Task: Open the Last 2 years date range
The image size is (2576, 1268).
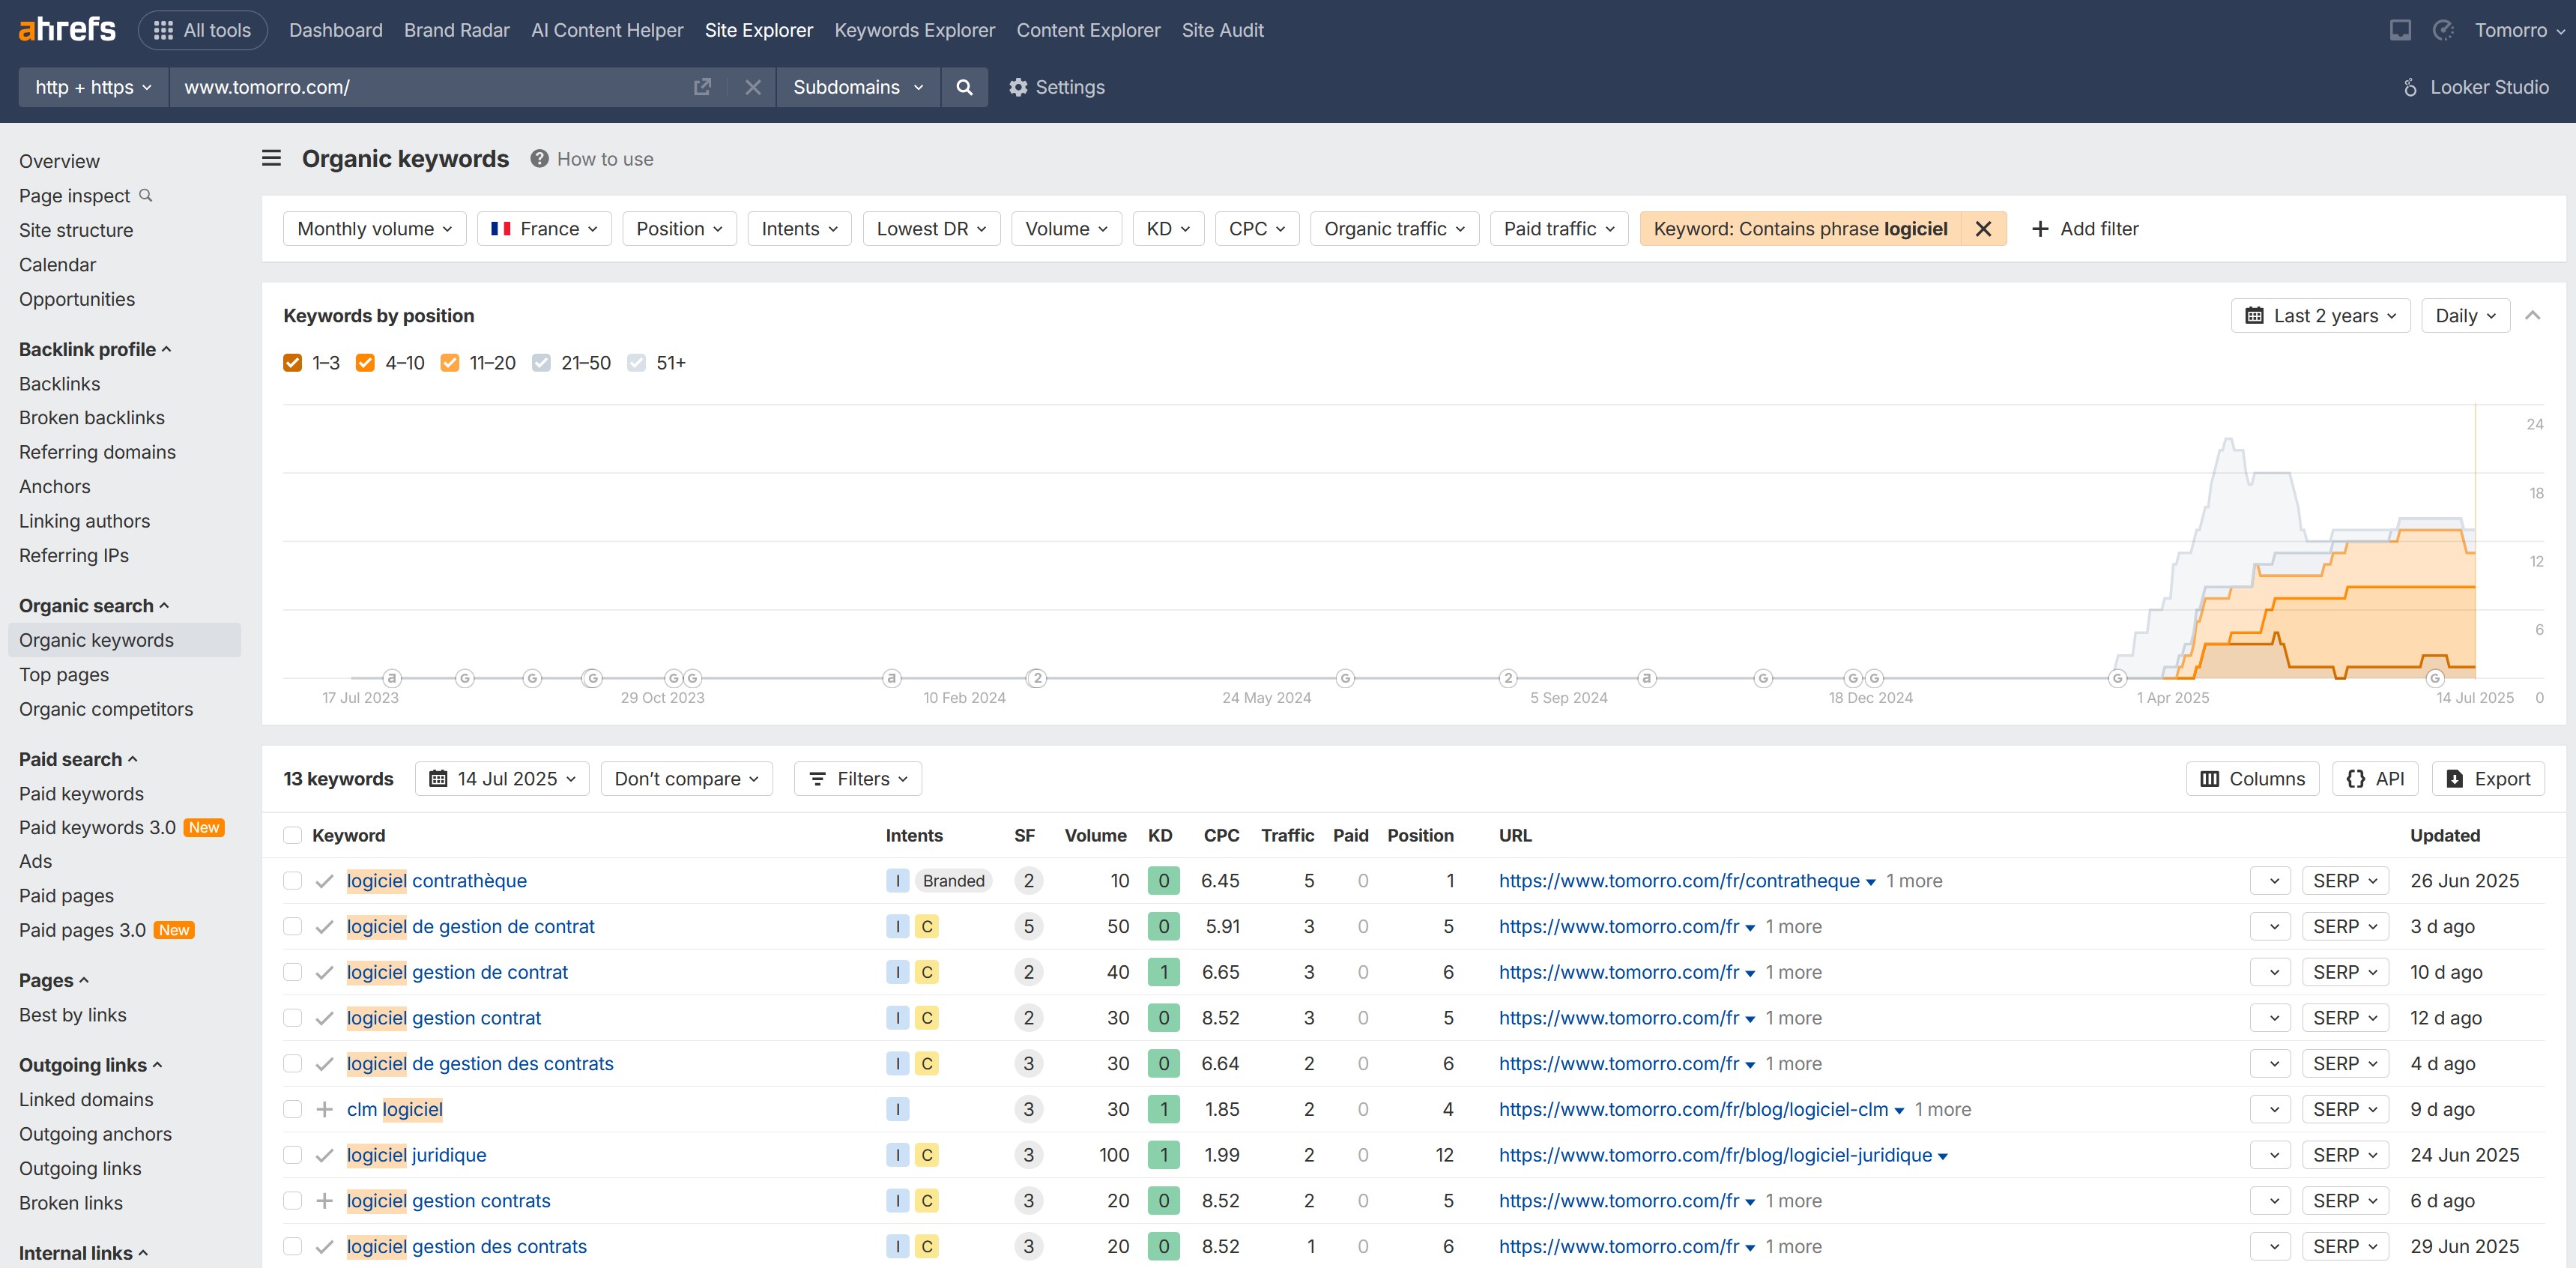Action: [2320, 316]
